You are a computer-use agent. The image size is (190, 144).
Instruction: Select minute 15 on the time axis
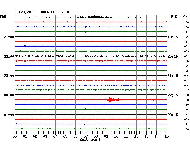click(x=167, y=136)
